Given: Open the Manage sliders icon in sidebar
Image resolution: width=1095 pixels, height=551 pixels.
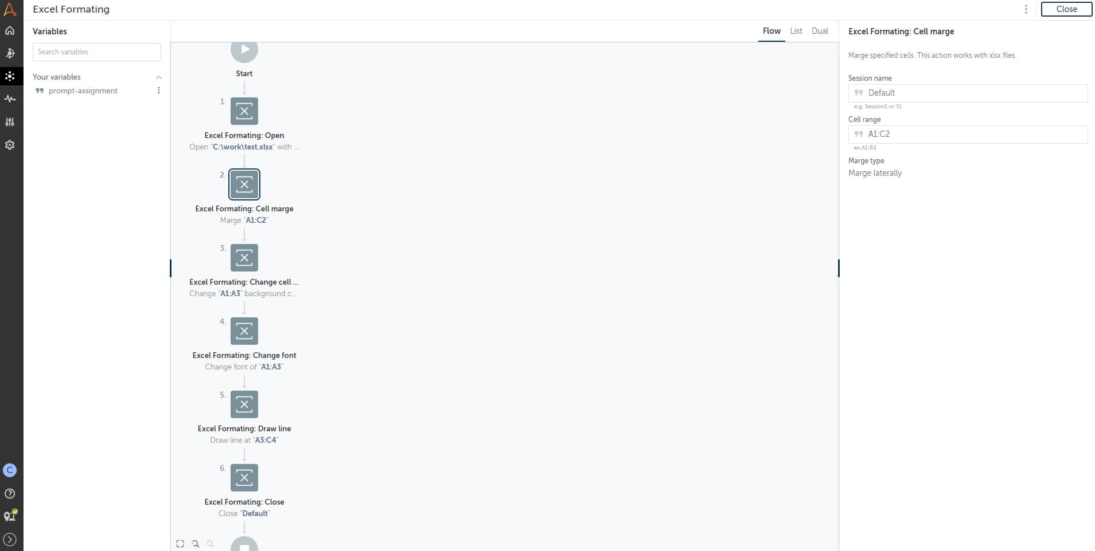Looking at the screenshot, I should [10, 122].
